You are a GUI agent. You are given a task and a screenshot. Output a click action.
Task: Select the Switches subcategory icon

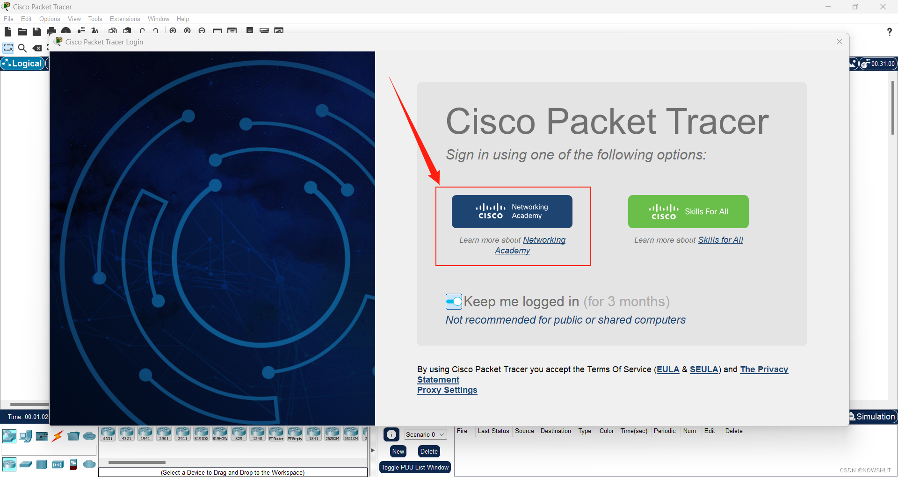point(26,464)
